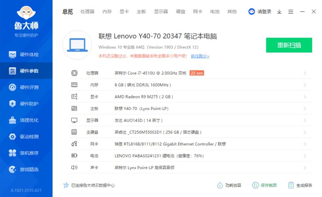
Task: Follow the 前往跑分 link
Action: 200,56
